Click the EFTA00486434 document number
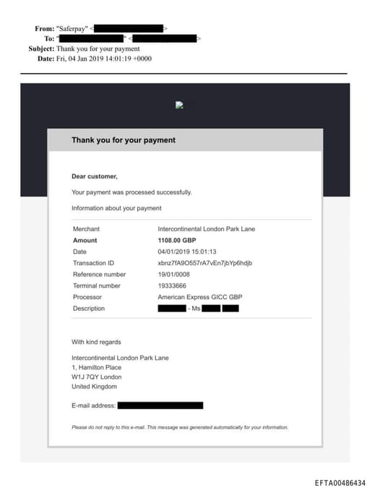This screenshot has height=490, width=370. pos(340,483)
